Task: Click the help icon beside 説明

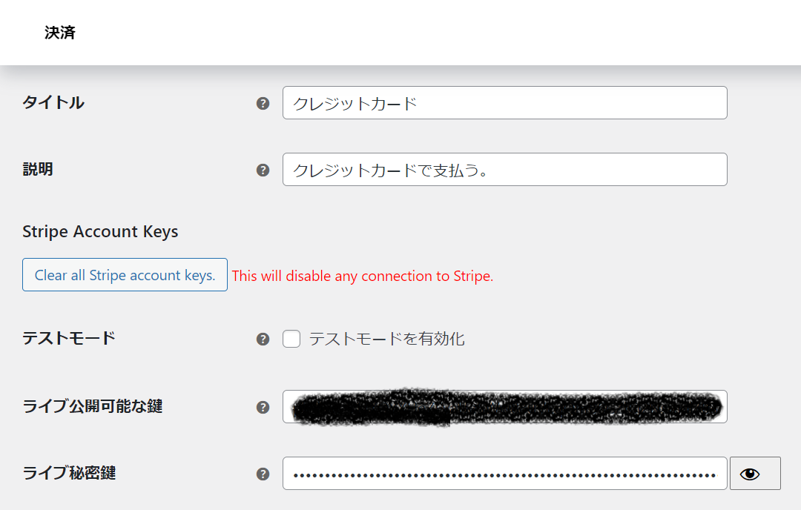Action: pyautogui.click(x=263, y=170)
